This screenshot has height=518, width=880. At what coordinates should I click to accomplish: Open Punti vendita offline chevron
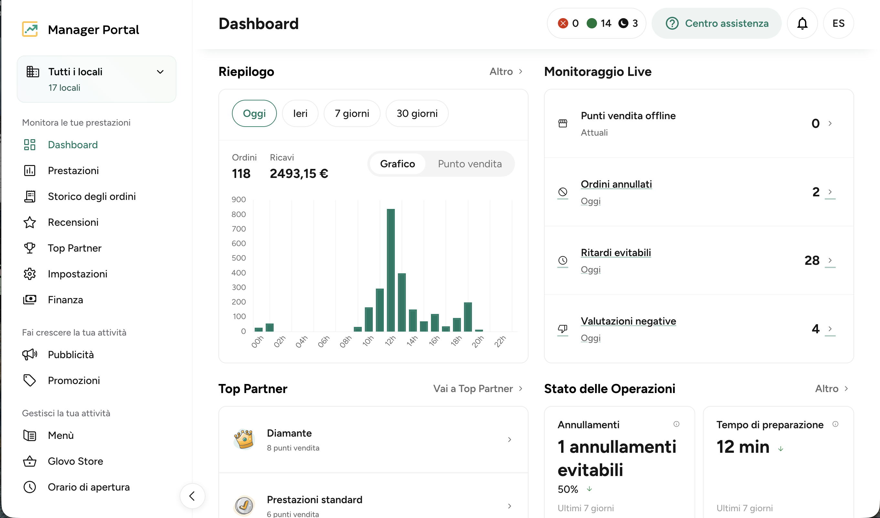(x=830, y=123)
